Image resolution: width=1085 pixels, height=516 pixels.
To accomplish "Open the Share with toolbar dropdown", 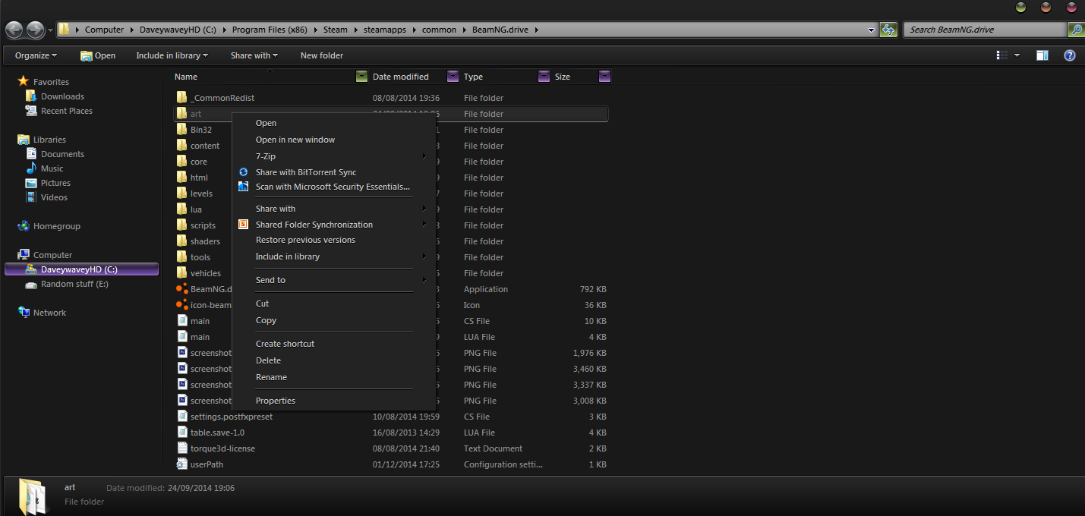I will [254, 55].
